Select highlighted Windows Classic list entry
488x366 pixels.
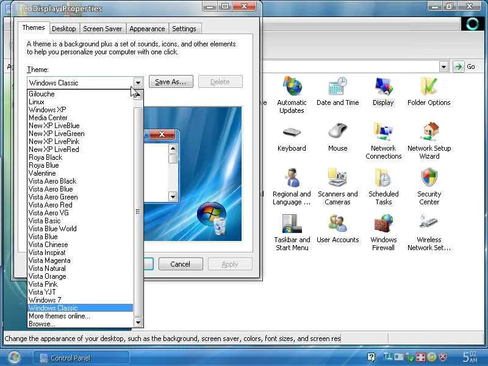pyautogui.click(x=81, y=308)
